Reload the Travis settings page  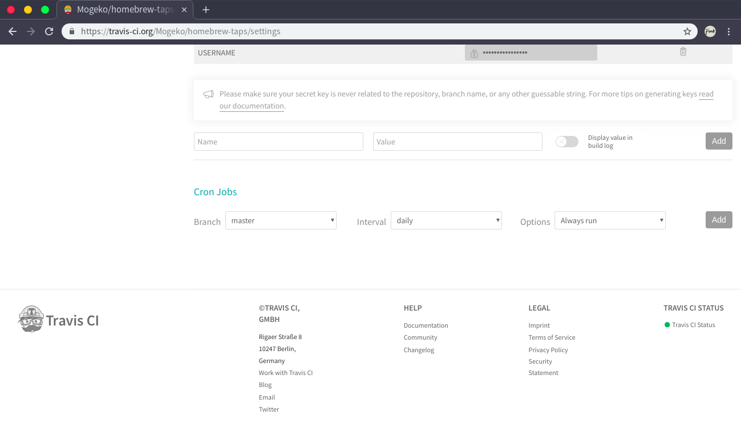tap(49, 31)
